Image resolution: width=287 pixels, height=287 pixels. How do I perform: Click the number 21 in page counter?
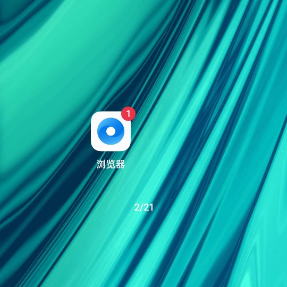(148, 208)
